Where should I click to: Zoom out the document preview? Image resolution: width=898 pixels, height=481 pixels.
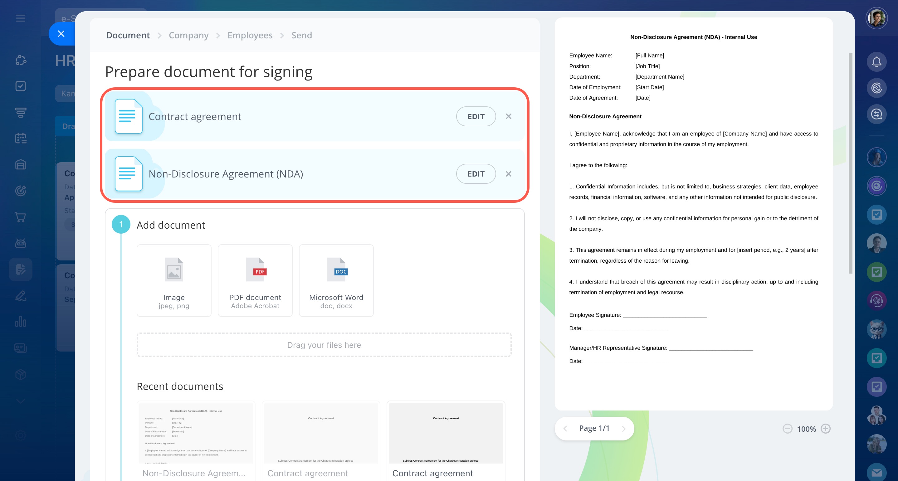pos(788,429)
